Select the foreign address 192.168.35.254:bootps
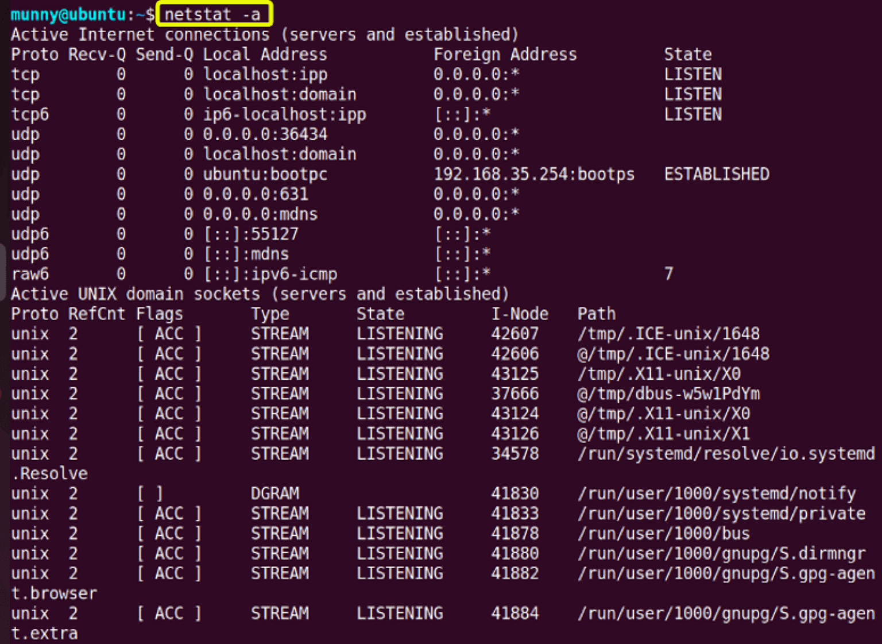Screen dimensions: 882x644 534,173
